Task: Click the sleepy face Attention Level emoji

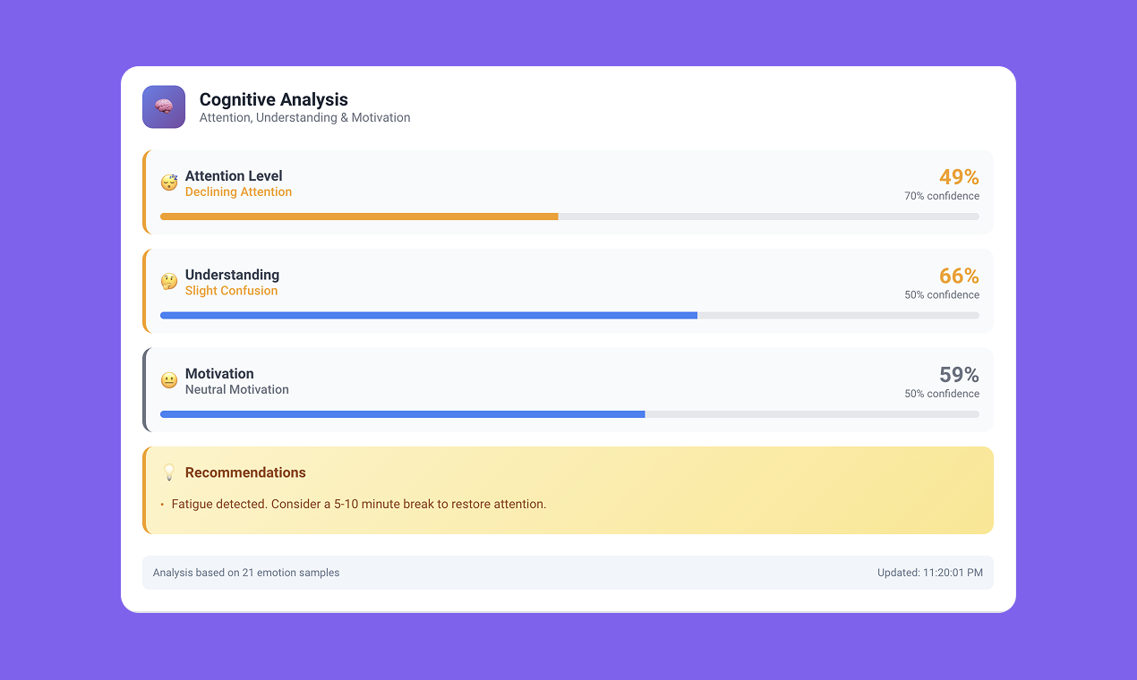Action: 169,183
